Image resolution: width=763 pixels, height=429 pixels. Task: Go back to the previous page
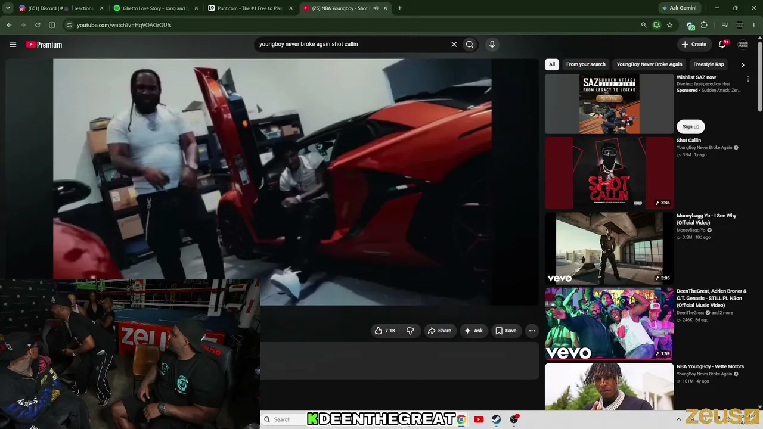coord(9,25)
